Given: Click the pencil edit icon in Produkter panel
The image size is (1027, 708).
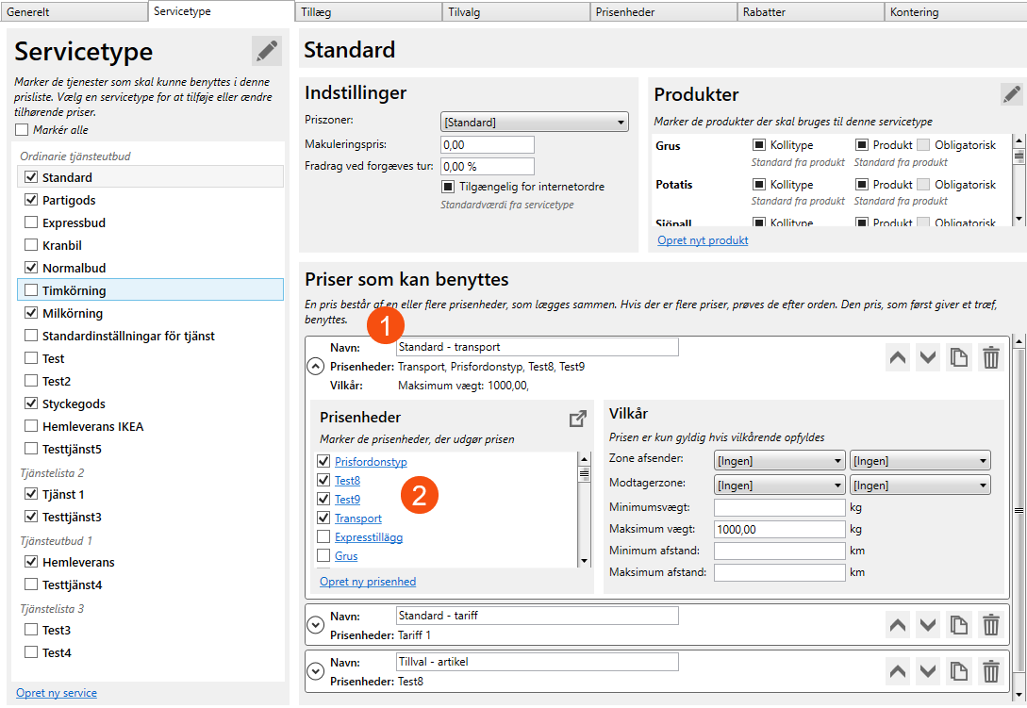Looking at the screenshot, I should click(x=1011, y=93).
